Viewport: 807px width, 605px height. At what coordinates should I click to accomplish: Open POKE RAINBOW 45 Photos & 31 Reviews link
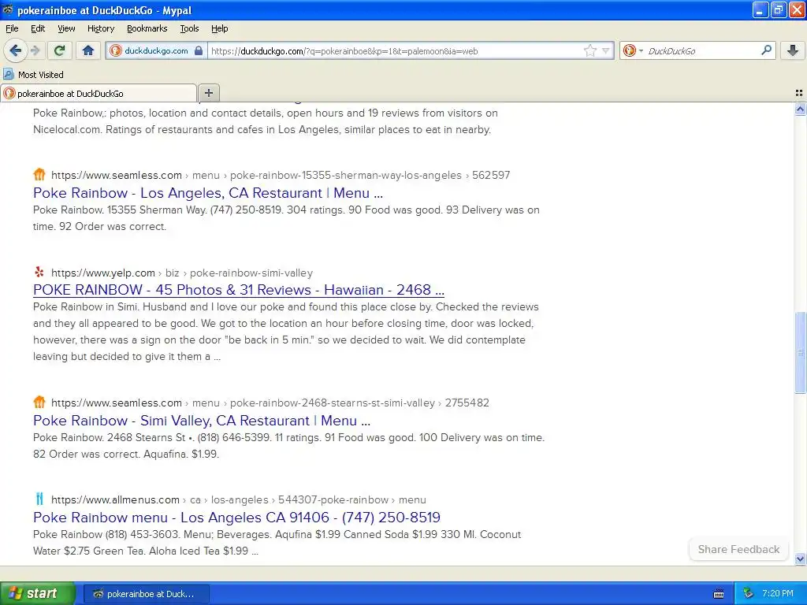click(239, 290)
